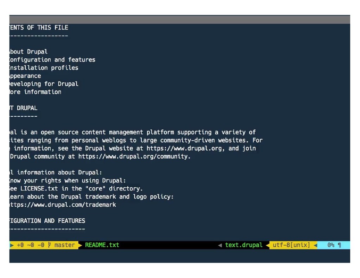The height and width of the screenshot is (278, 360).
Task: Click the text.drupal filetype segment
Action: tap(244, 245)
